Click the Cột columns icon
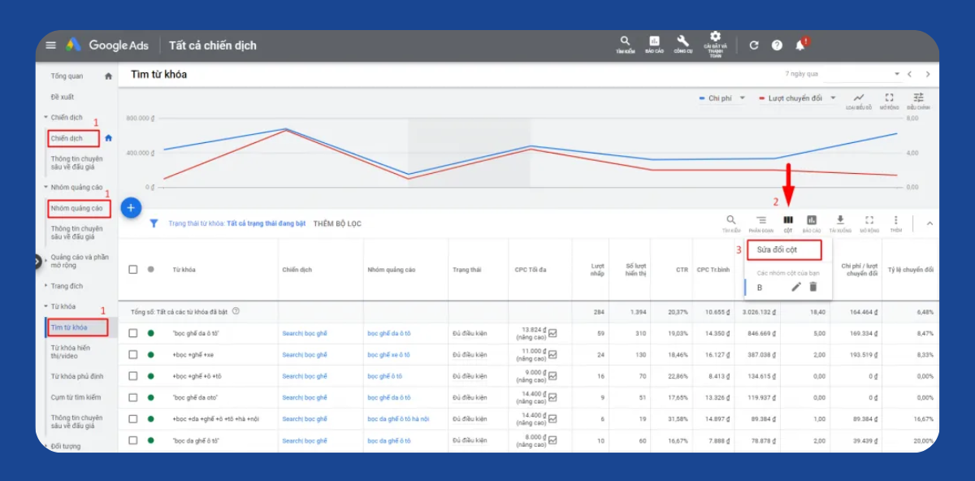The height and width of the screenshot is (481, 975). click(787, 221)
